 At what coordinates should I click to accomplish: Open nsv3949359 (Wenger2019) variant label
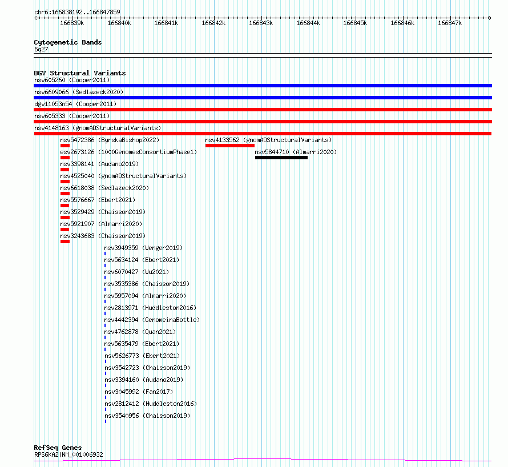tap(143, 248)
